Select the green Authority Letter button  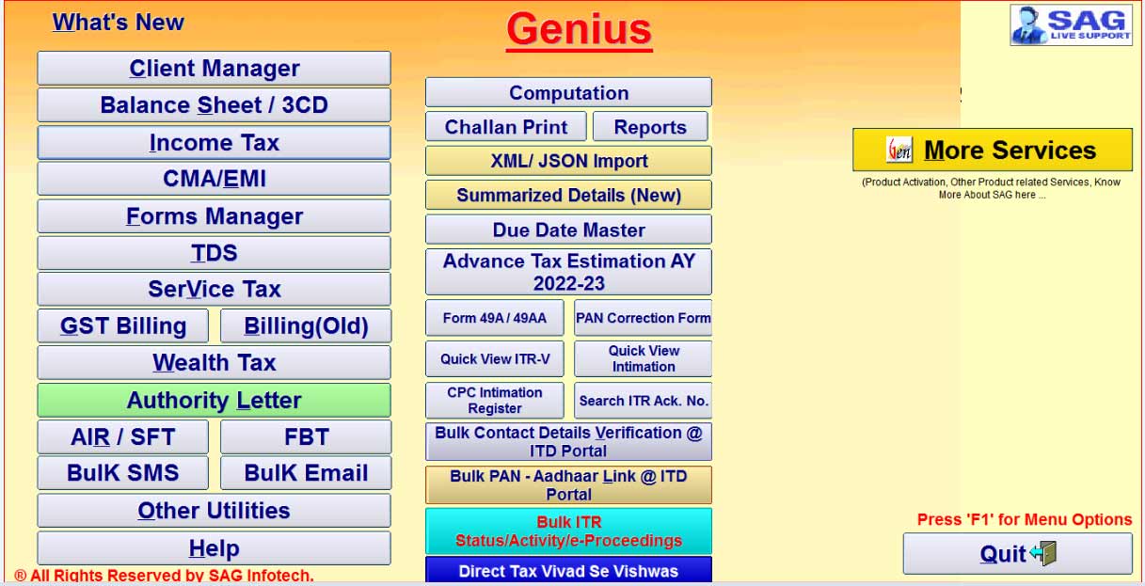pos(214,401)
